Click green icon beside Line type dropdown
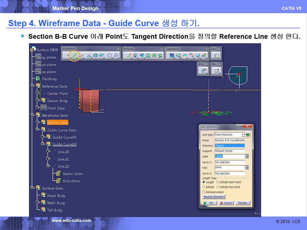The width and height of the screenshot is (307, 230). pos(248,135)
